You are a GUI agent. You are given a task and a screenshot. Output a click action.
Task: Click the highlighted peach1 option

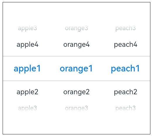tap(125, 68)
